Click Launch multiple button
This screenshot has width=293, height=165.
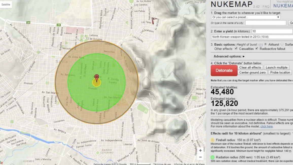pyautogui.click(x=277, y=68)
